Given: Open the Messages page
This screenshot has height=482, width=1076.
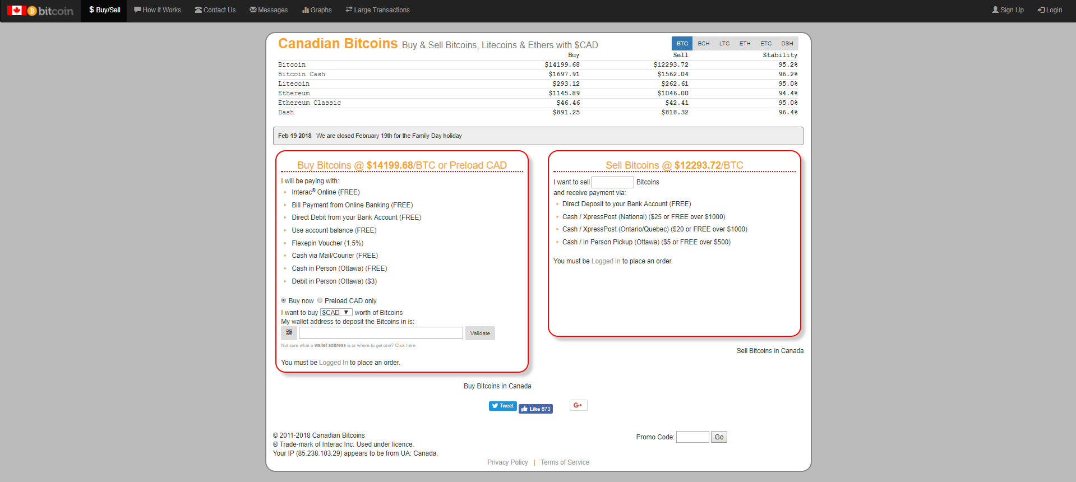Looking at the screenshot, I should [x=269, y=10].
